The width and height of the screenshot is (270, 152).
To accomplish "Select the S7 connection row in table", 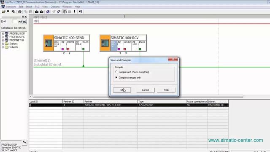I will tap(129, 105).
